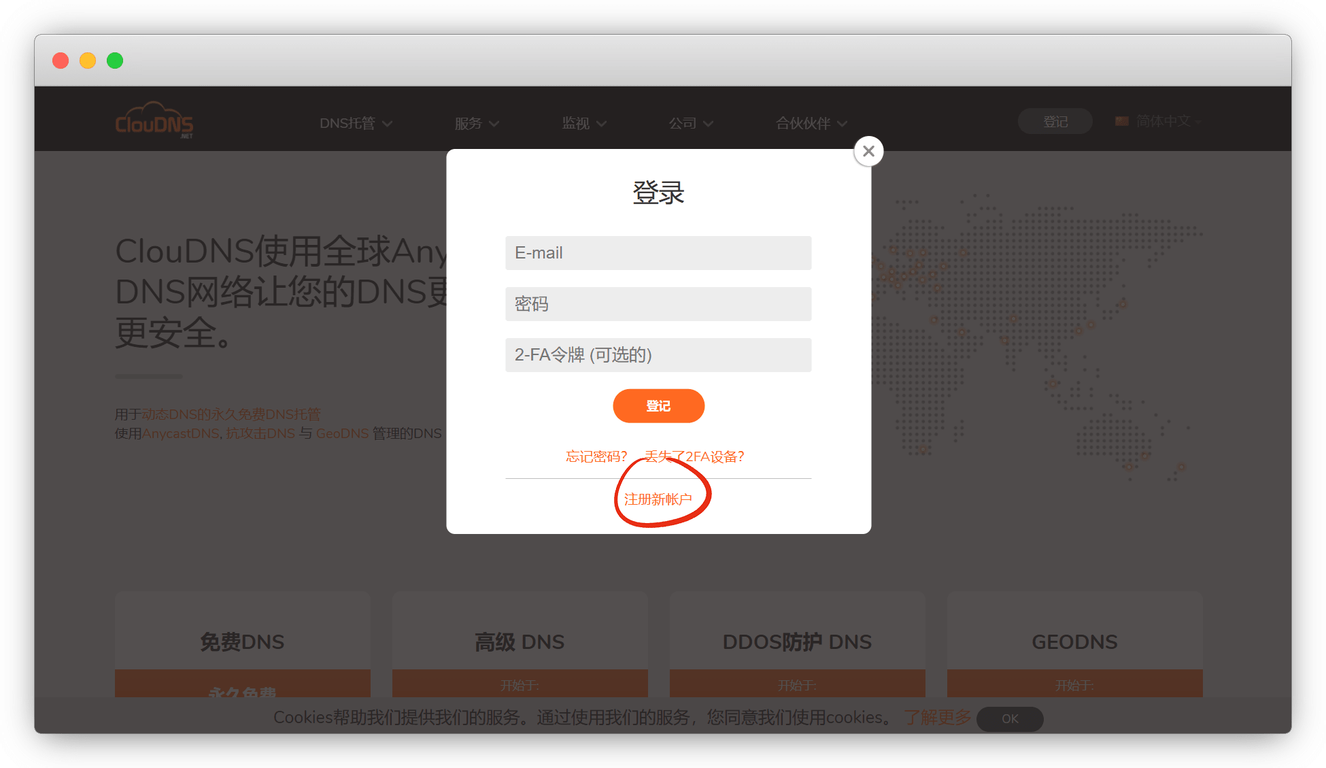Screen dimensions: 1326x768
Task: Click the red close window button
Action: coord(61,61)
